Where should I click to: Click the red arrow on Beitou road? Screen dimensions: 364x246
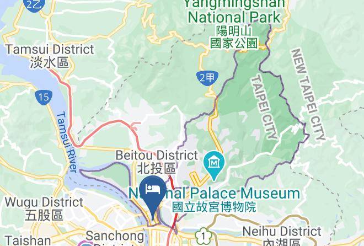[135, 126]
